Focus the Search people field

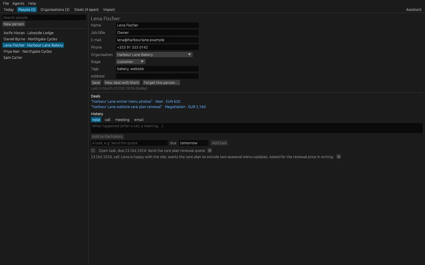point(44,17)
